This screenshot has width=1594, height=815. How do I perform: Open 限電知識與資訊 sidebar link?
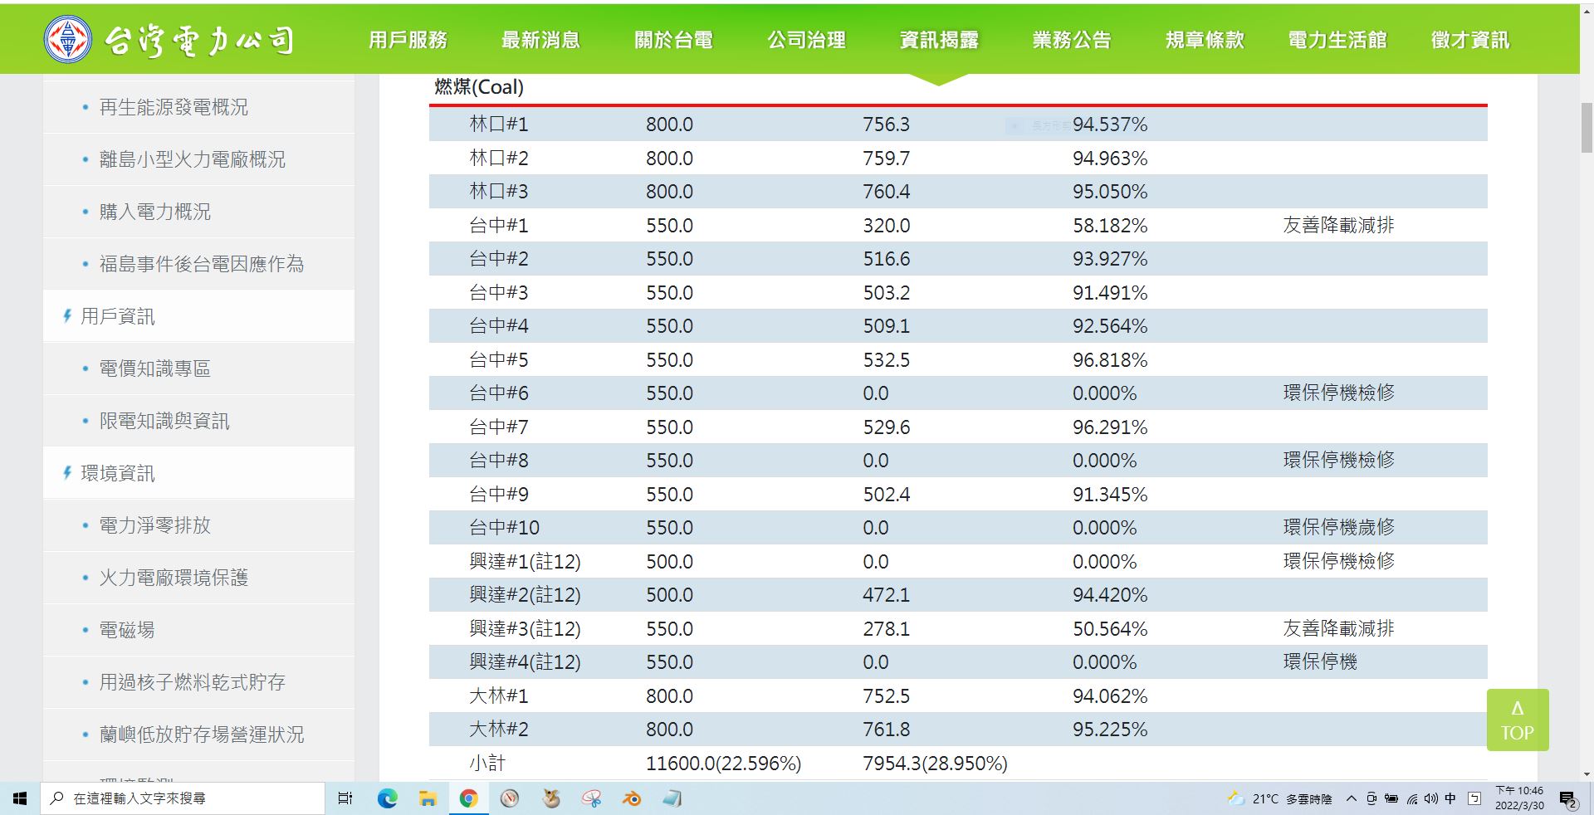click(x=164, y=421)
